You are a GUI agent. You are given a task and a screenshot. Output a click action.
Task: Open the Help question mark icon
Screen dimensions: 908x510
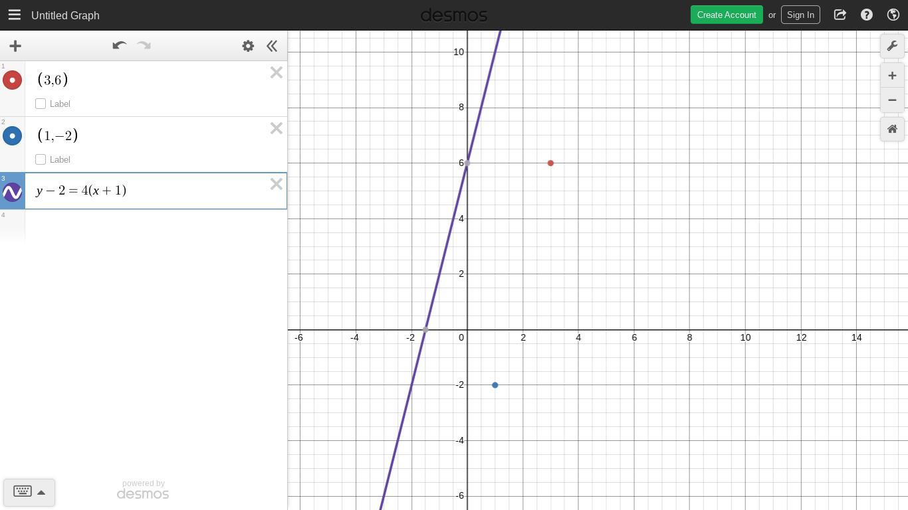pos(867,15)
